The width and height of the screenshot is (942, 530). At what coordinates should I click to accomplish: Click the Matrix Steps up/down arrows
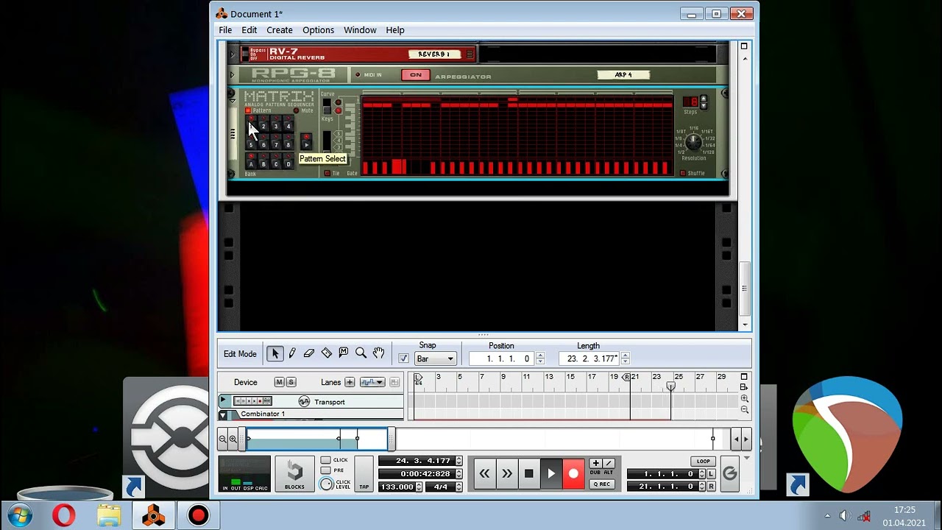[704, 102]
